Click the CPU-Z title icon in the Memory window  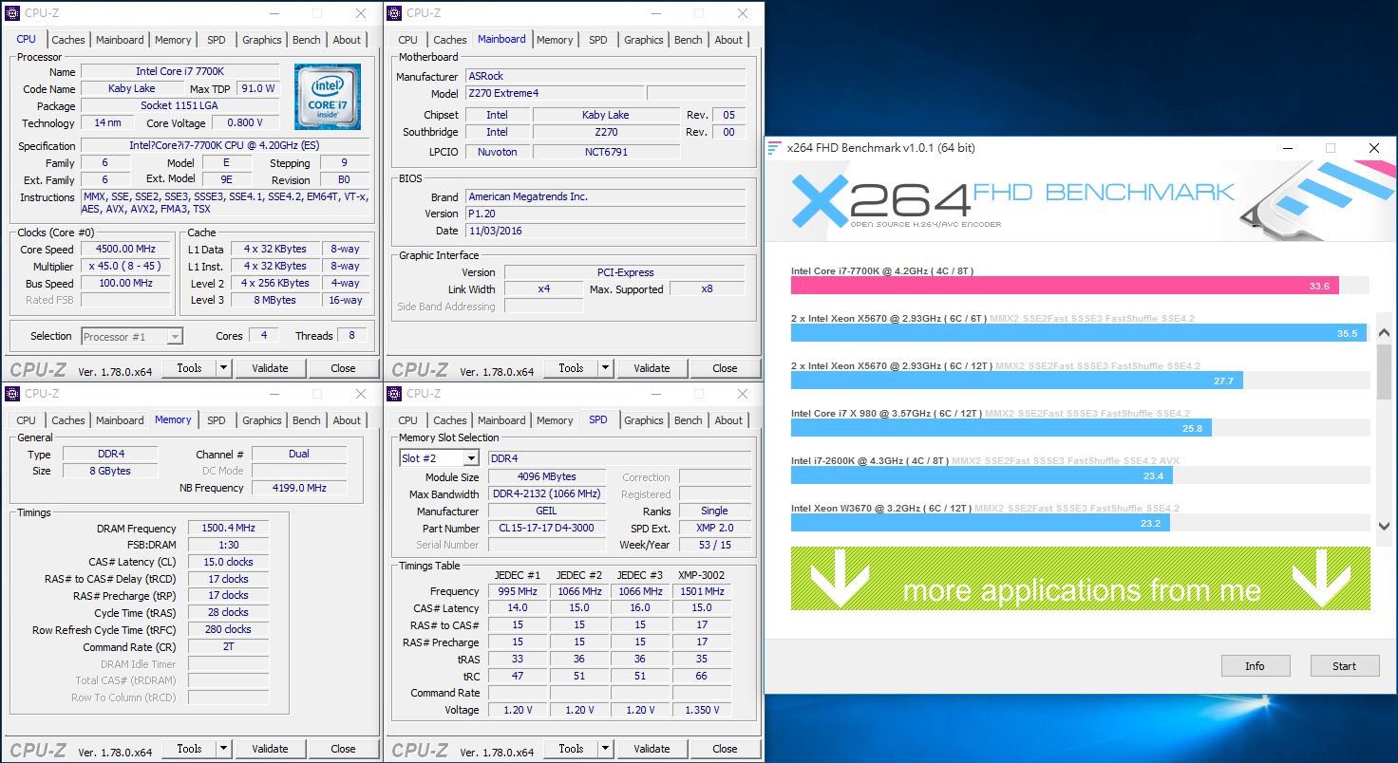click(x=13, y=394)
